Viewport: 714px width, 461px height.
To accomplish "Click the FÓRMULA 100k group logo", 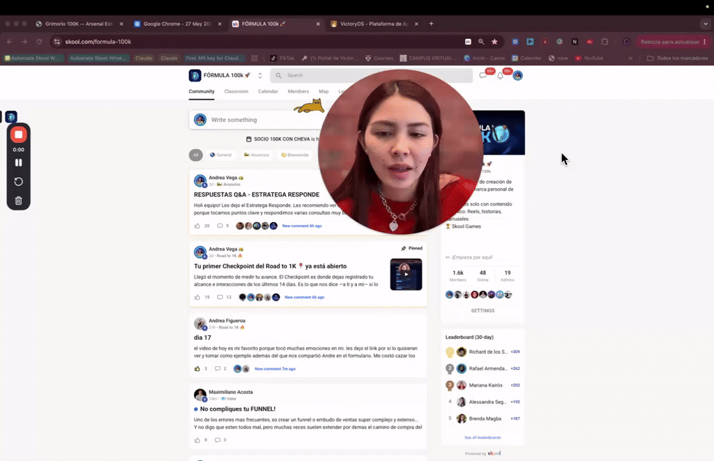I will click(x=195, y=75).
